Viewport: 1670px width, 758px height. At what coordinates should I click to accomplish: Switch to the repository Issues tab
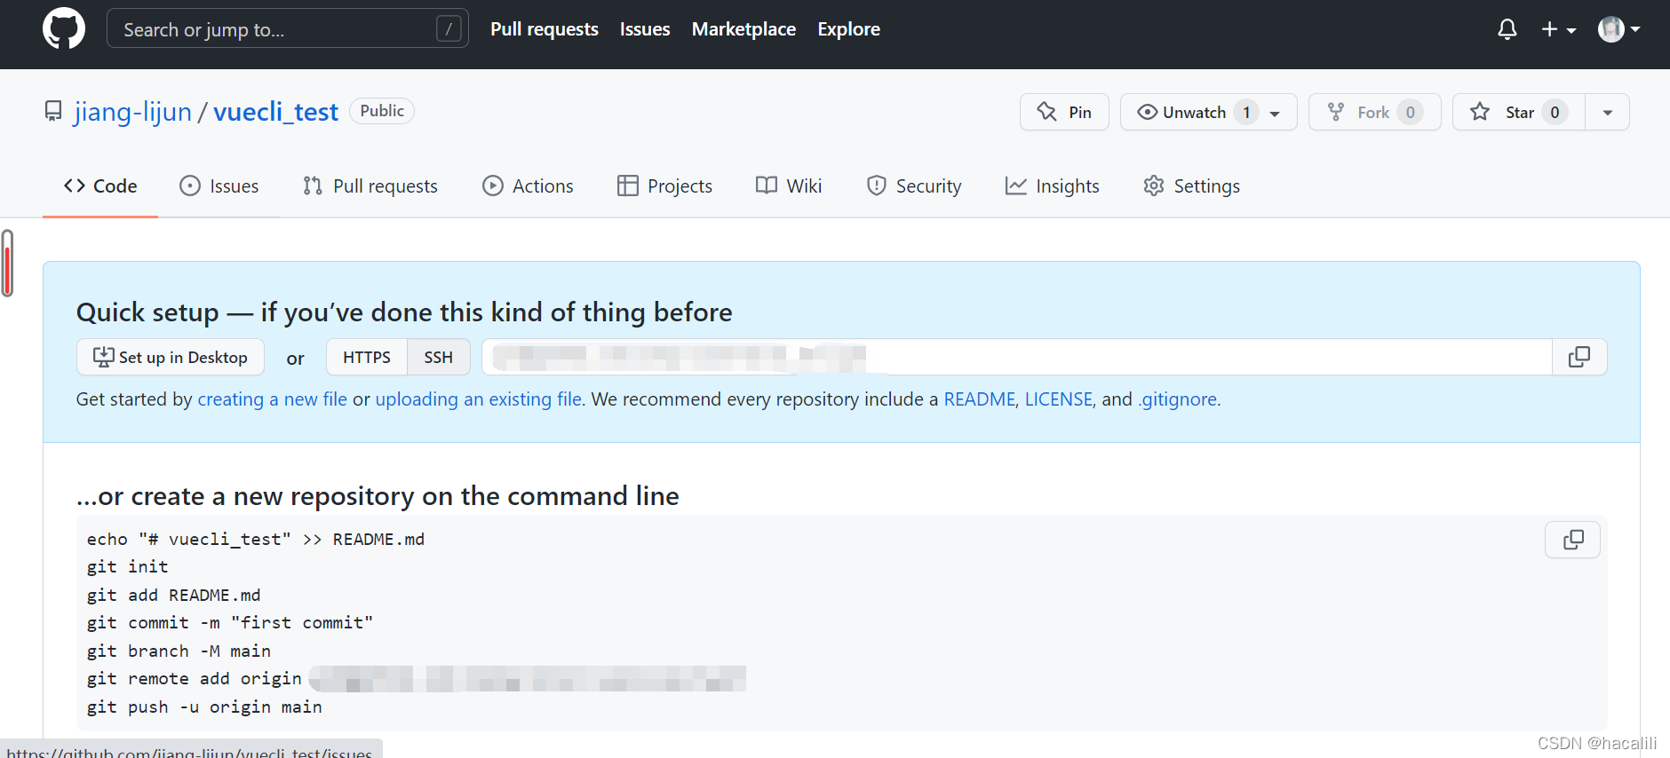[x=219, y=186]
